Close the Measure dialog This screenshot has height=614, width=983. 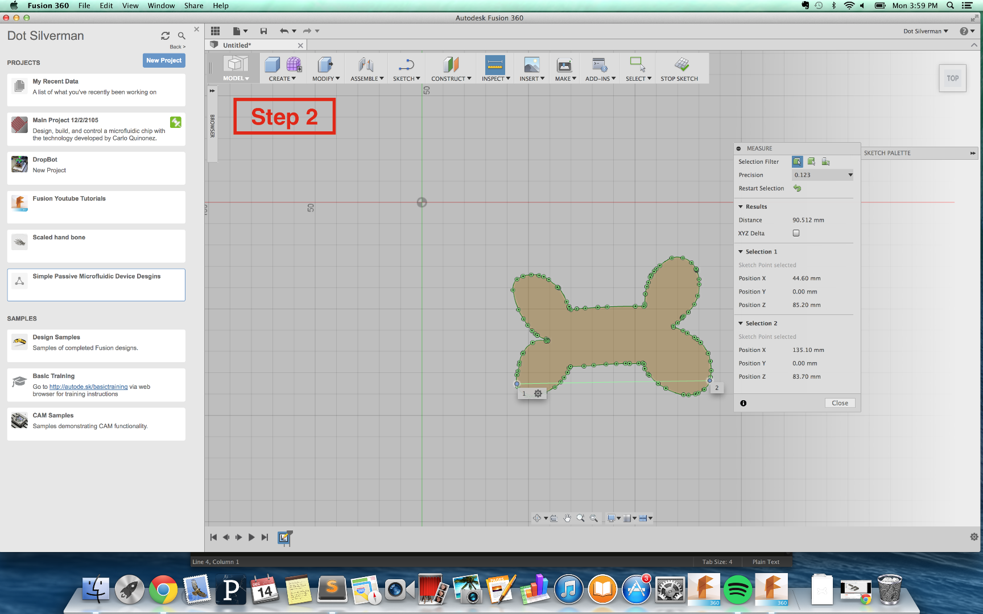click(840, 403)
